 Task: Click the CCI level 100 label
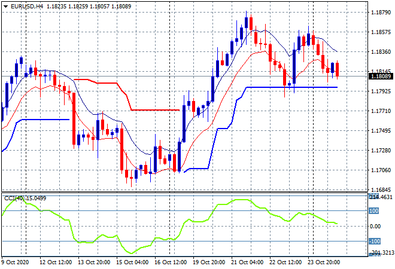[373, 211]
